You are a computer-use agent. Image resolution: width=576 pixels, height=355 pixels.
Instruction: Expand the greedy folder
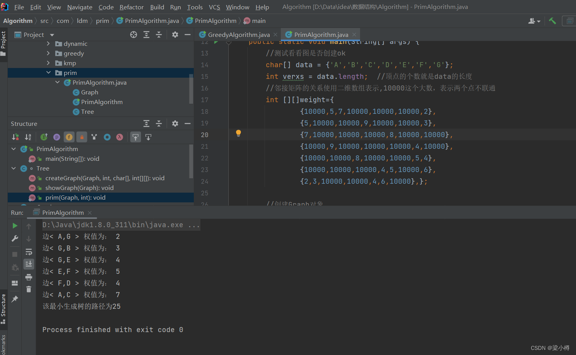[48, 53]
